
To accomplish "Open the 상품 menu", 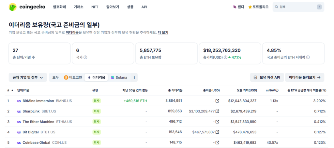I will [x=130, y=7].
